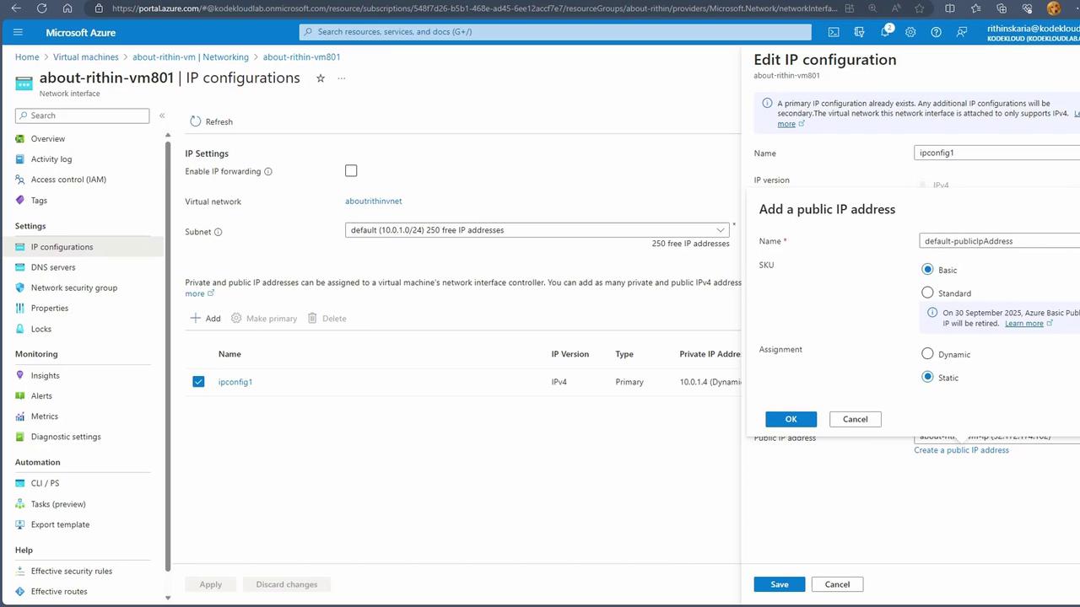Open the Azure help and support icon
The height and width of the screenshot is (607, 1080).
[x=936, y=32]
